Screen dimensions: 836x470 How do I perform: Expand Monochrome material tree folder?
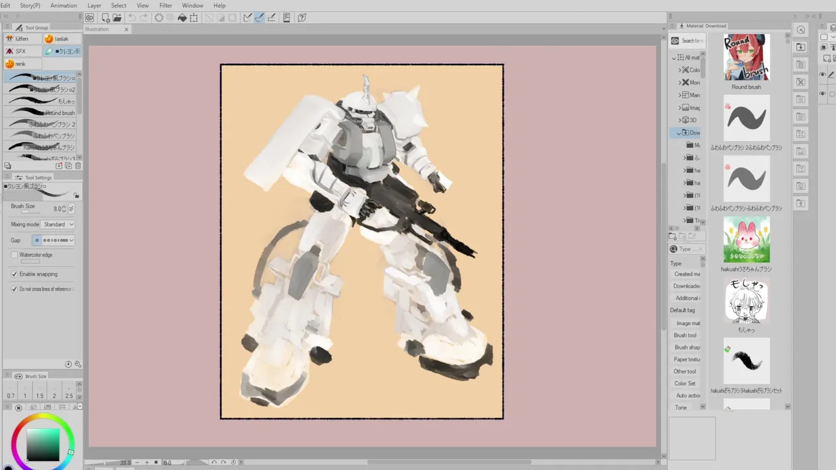[680, 82]
